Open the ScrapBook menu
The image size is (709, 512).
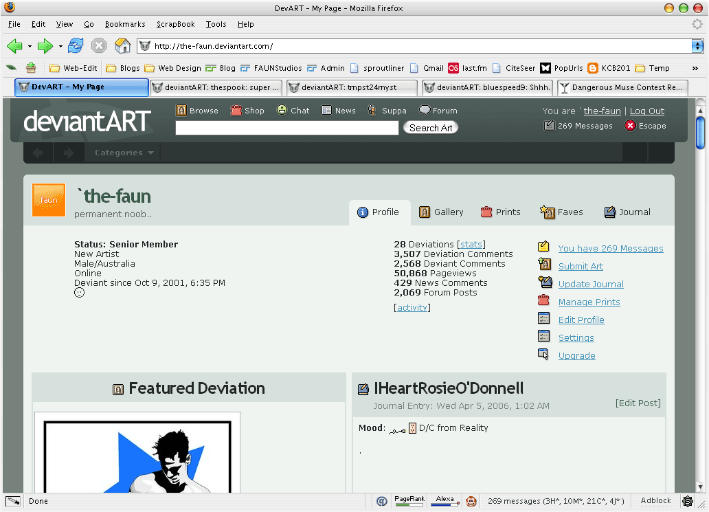pos(175,24)
